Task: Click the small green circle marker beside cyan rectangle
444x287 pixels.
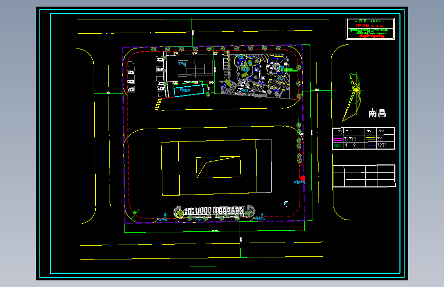Action: [208, 94]
